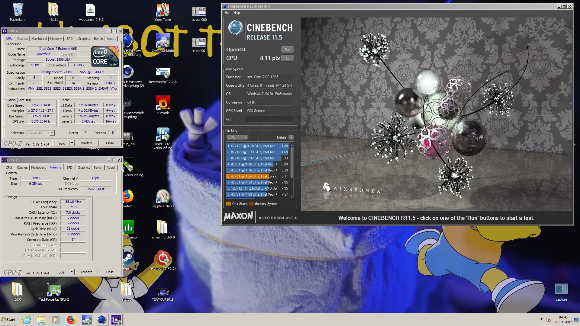Switch to Cinebench taskbar button

click(101, 319)
